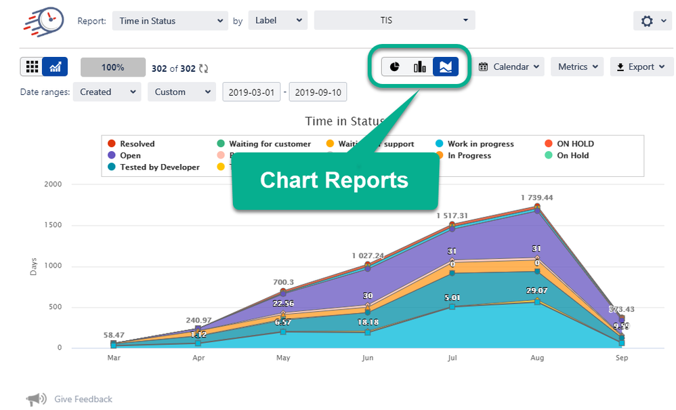676x410 pixels.
Task: Click the Jul data point 1 517.31
Action: click(x=452, y=224)
